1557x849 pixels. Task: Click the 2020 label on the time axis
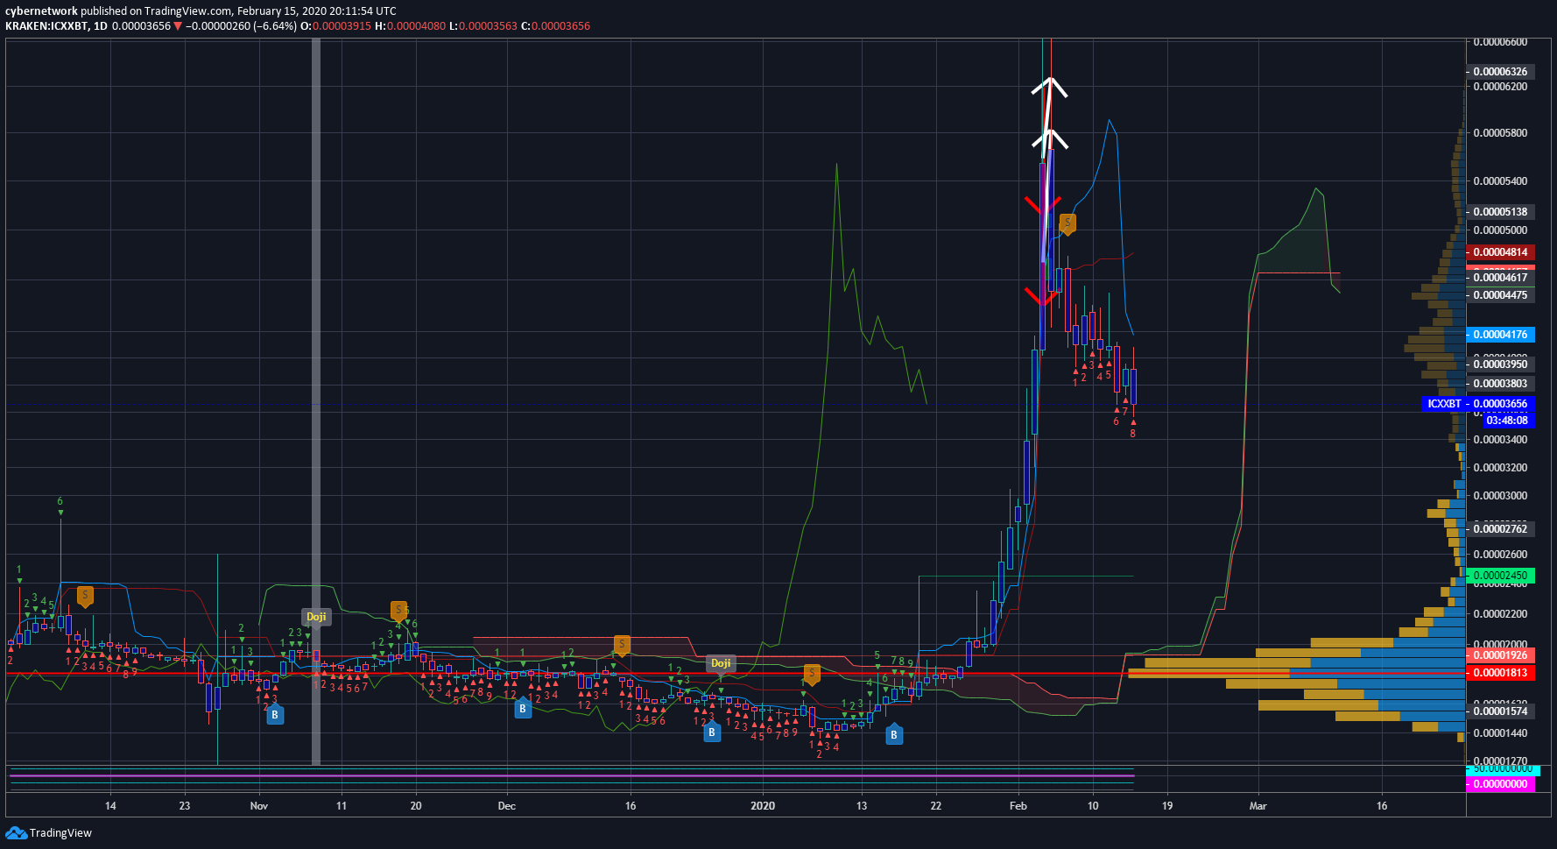[x=763, y=806]
